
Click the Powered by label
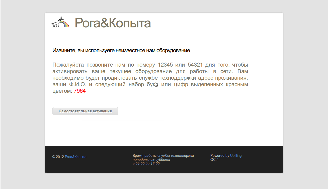pyautogui.click(x=220, y=156)
